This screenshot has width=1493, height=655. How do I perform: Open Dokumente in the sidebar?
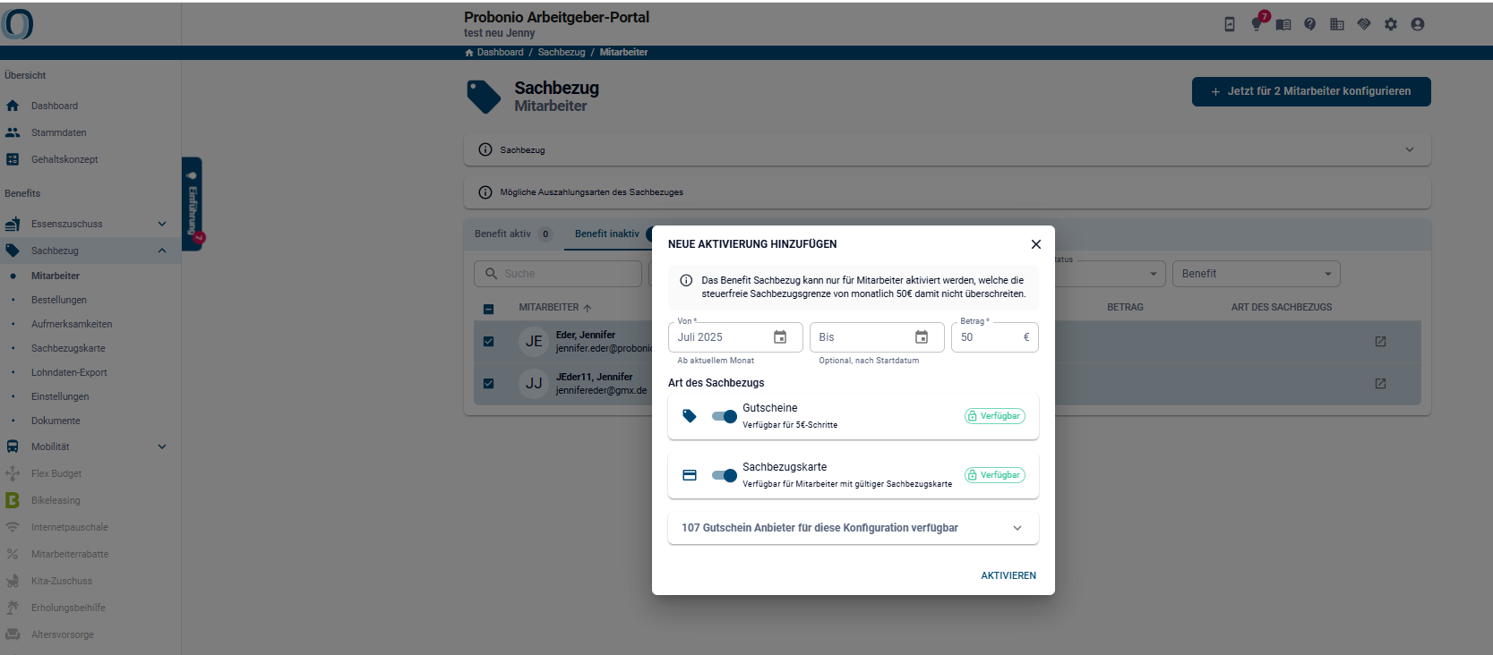coord(56,421)
